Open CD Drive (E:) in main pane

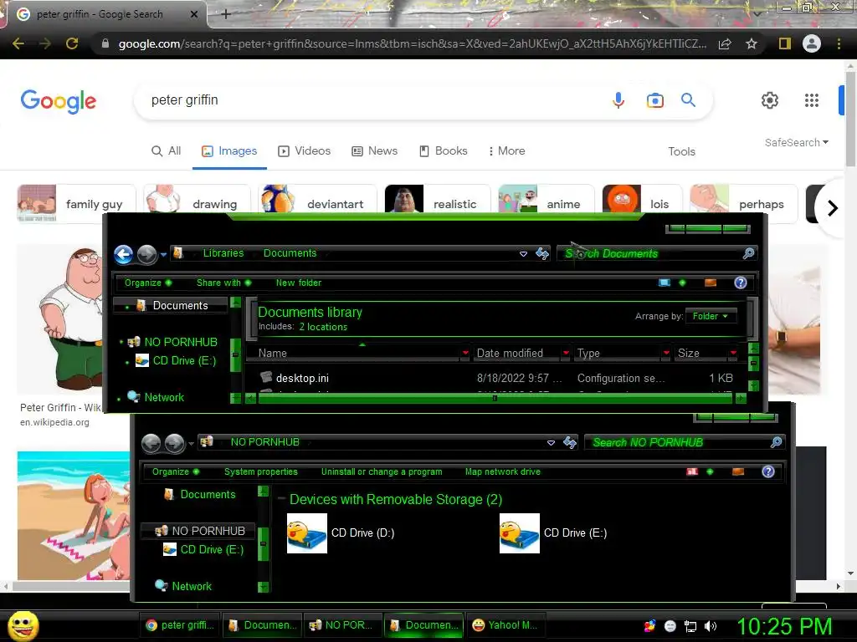520,532
